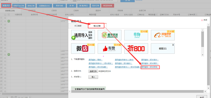Image resolution: width=211 pixels, height=98 pixels.
Task: Go to last page arrow in pager
Action: [23, 97]
